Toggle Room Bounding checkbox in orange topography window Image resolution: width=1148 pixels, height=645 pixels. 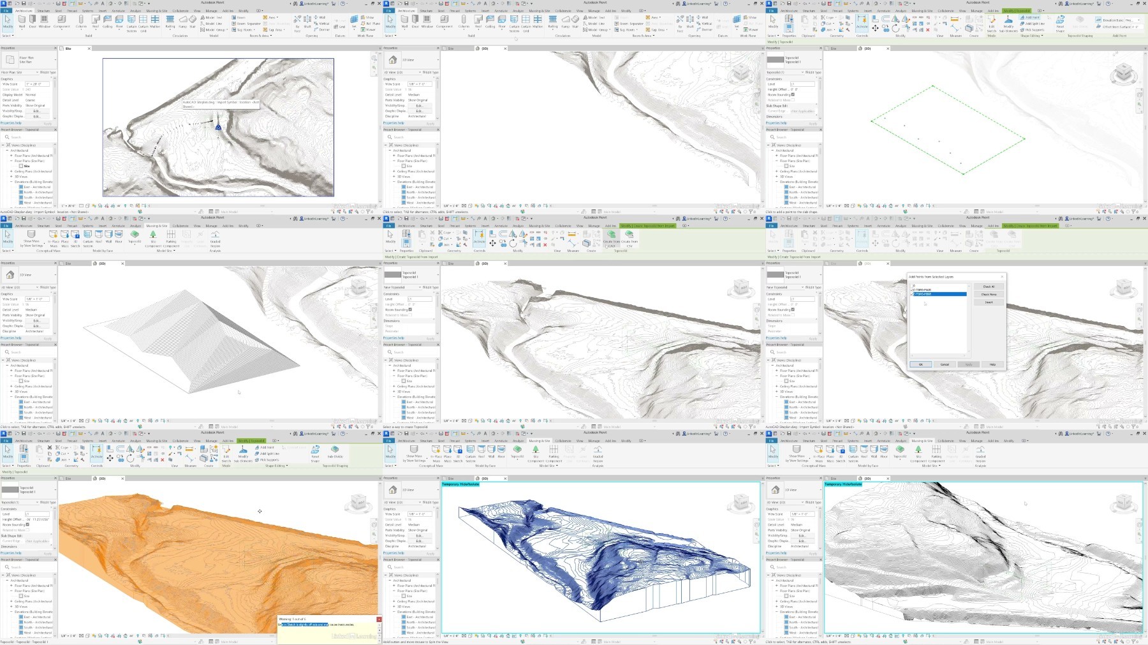tap(27, 525)
